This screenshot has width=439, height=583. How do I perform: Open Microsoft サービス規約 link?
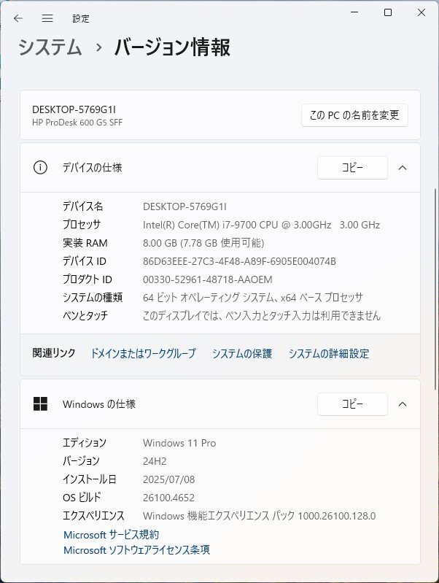(x=111, y=535)
